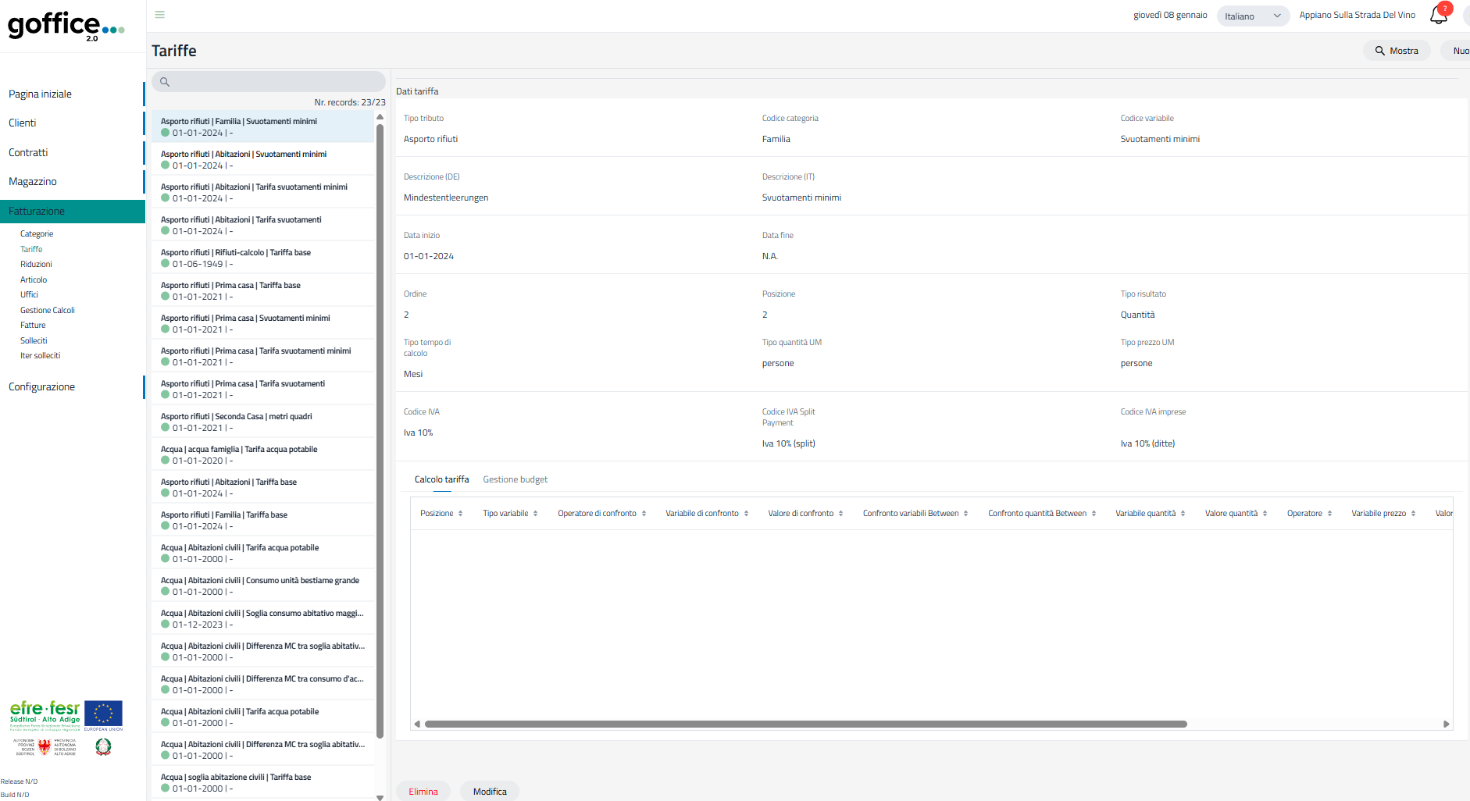
Task: Open Riduzioni in Fatturazione submenu
Action: point(36,265)
